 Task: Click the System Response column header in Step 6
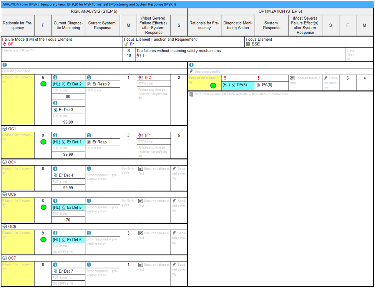pyautogui.click(x=271, y=25)
